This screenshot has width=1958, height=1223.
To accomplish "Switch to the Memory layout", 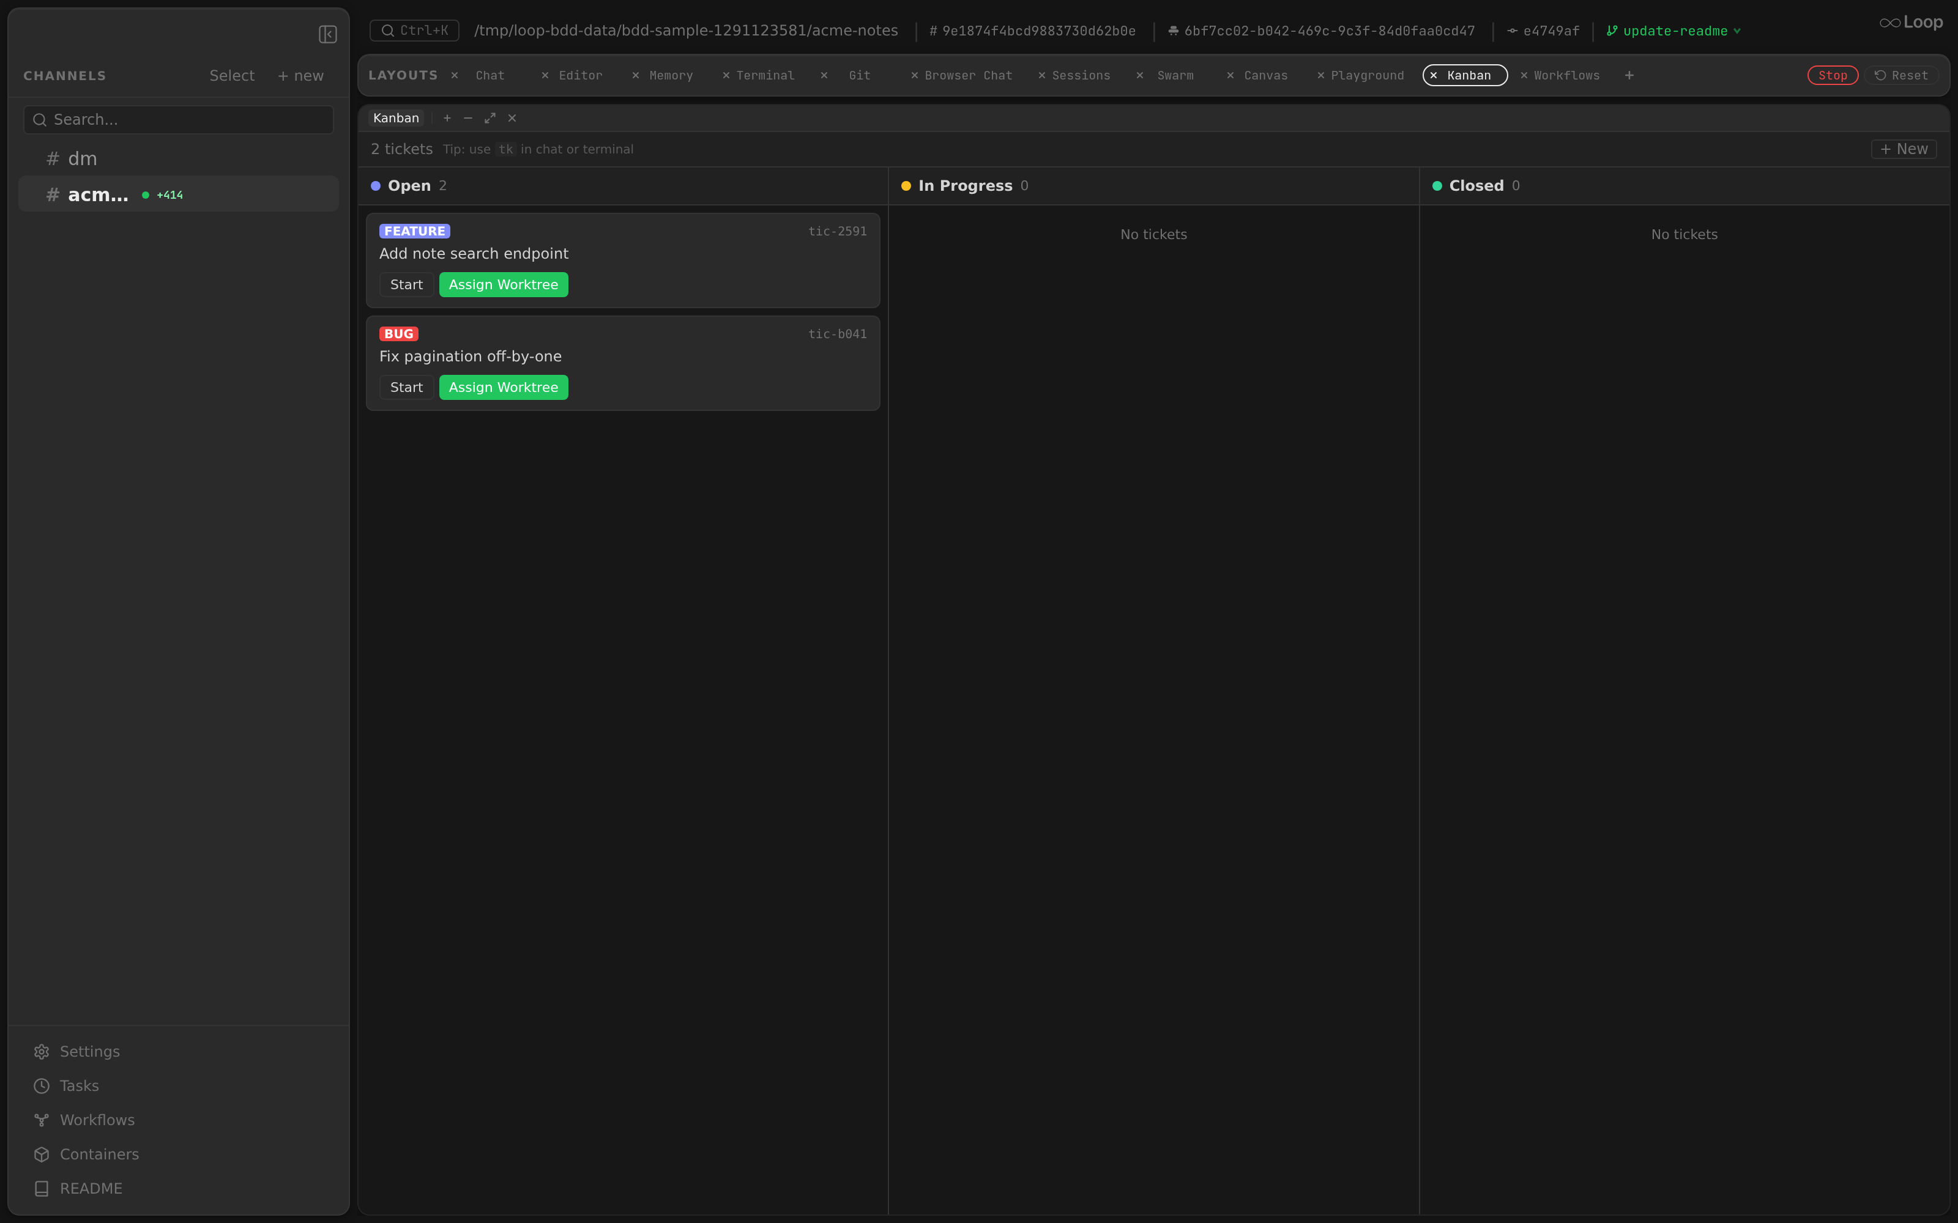I will pyautogui.click(x=671, y=75).
